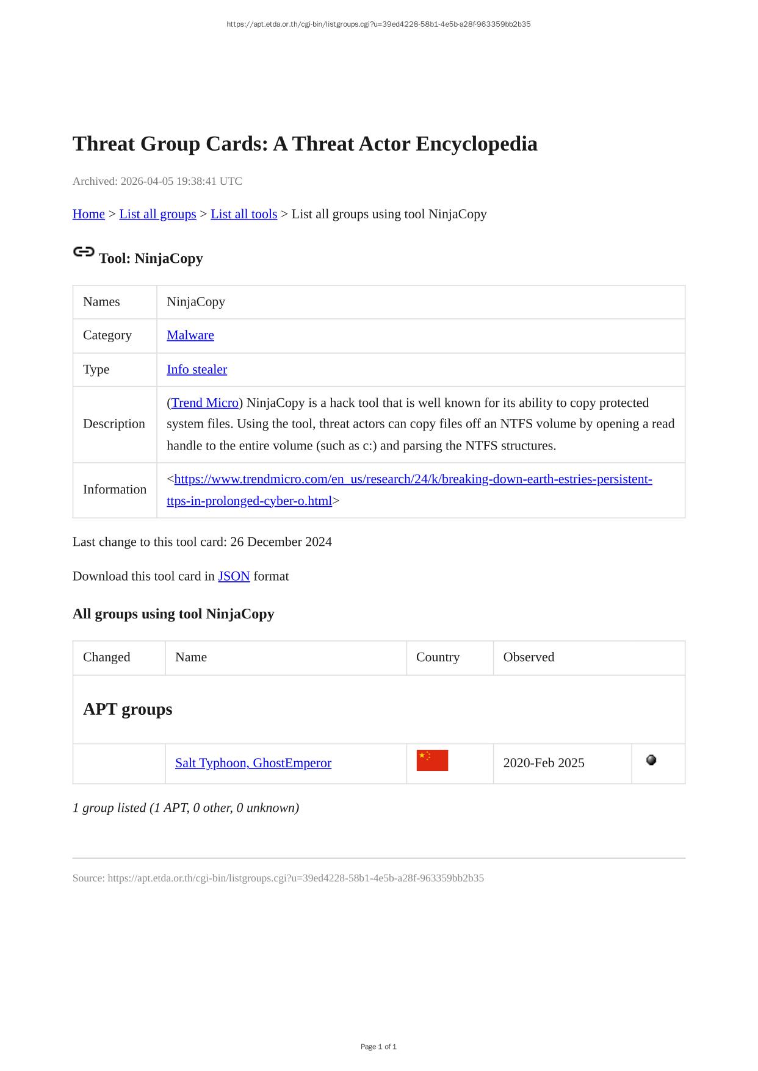The height and width of the screenshot is (1071, 758).
Task: Click the APT groups section heading
Action: (128, 709)
